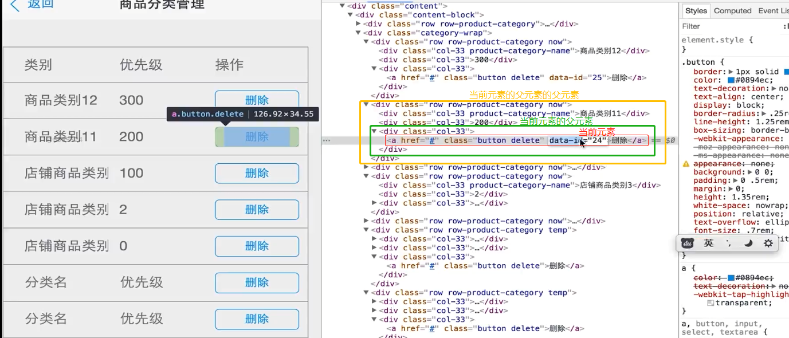The image size is (789, 338).
Task: Collapse col-33 div holding data-id="24" link
Action: coord(374,131)
